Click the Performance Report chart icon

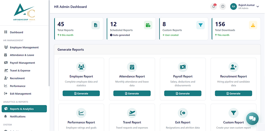[81, 113]
